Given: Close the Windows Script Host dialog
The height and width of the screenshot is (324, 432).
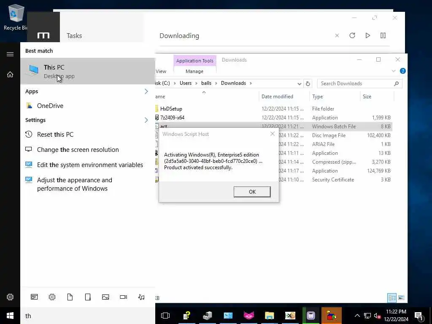Looking at the screenshot, I should pyautogui.click(x=273, y=134).
